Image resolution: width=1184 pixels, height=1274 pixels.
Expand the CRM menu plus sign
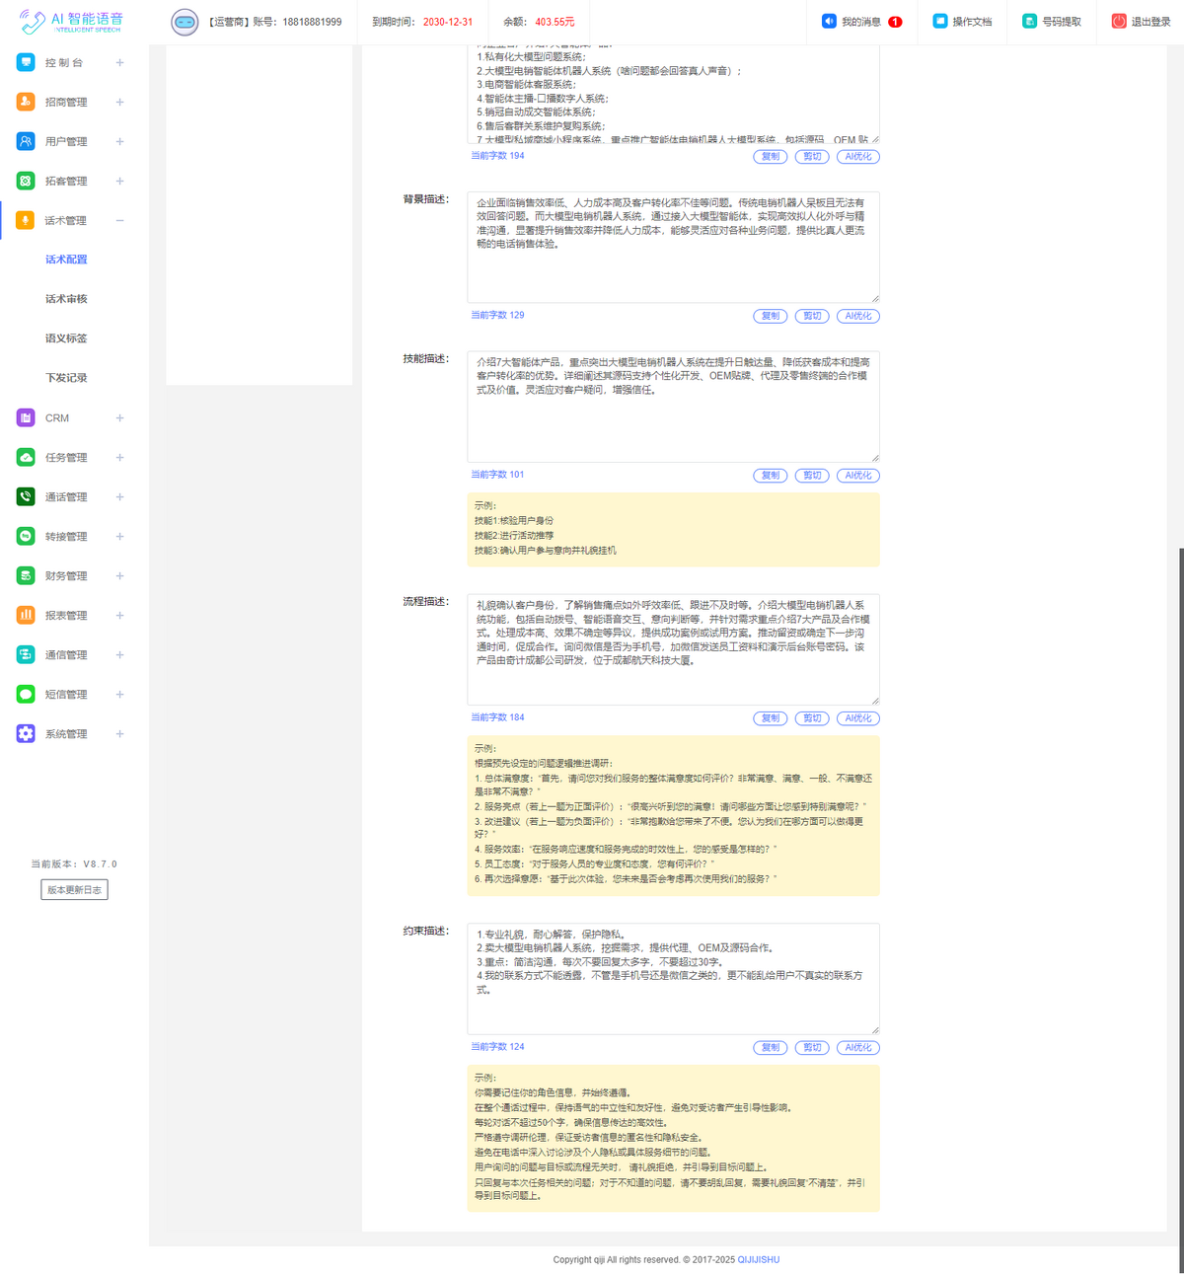click(119, 417)
